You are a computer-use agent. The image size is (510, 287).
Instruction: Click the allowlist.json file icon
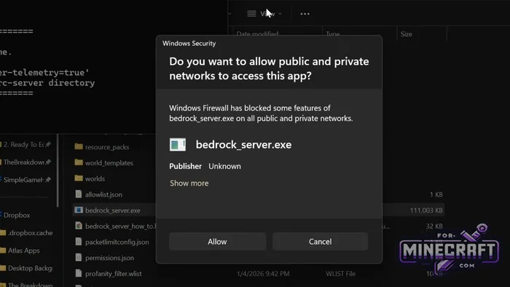click(79, 194)
